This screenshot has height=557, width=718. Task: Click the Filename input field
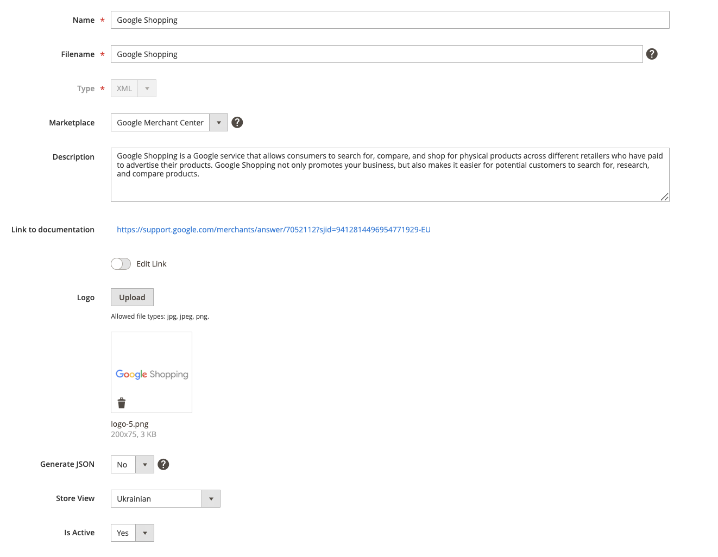point(376,54)
